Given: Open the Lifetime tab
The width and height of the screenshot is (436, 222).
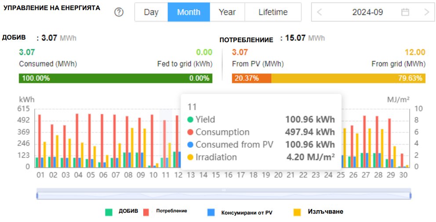Looking at the screenshot, I should (x=273, y=12).
